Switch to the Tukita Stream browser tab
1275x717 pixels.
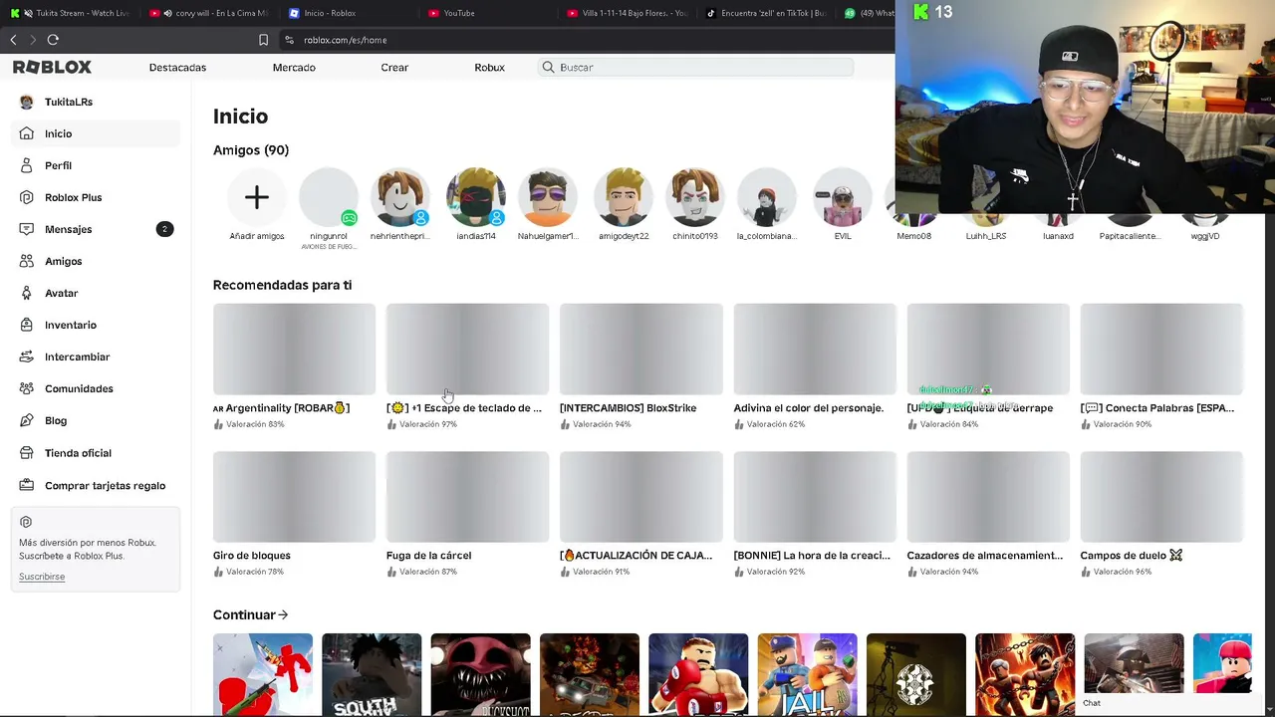[70, 13]
